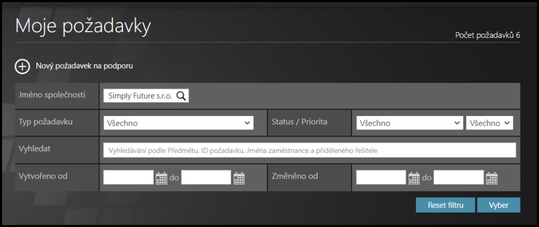Click the Počet požadavků 6 counter text

(x=487, y=36)
